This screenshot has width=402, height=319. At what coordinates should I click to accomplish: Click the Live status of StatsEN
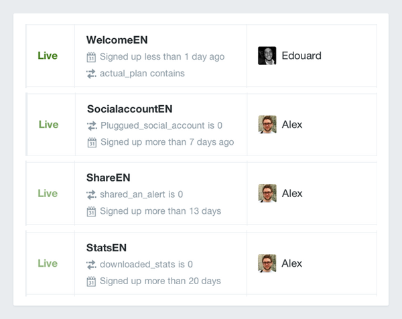pyautogui.click(x=48, y=263)
